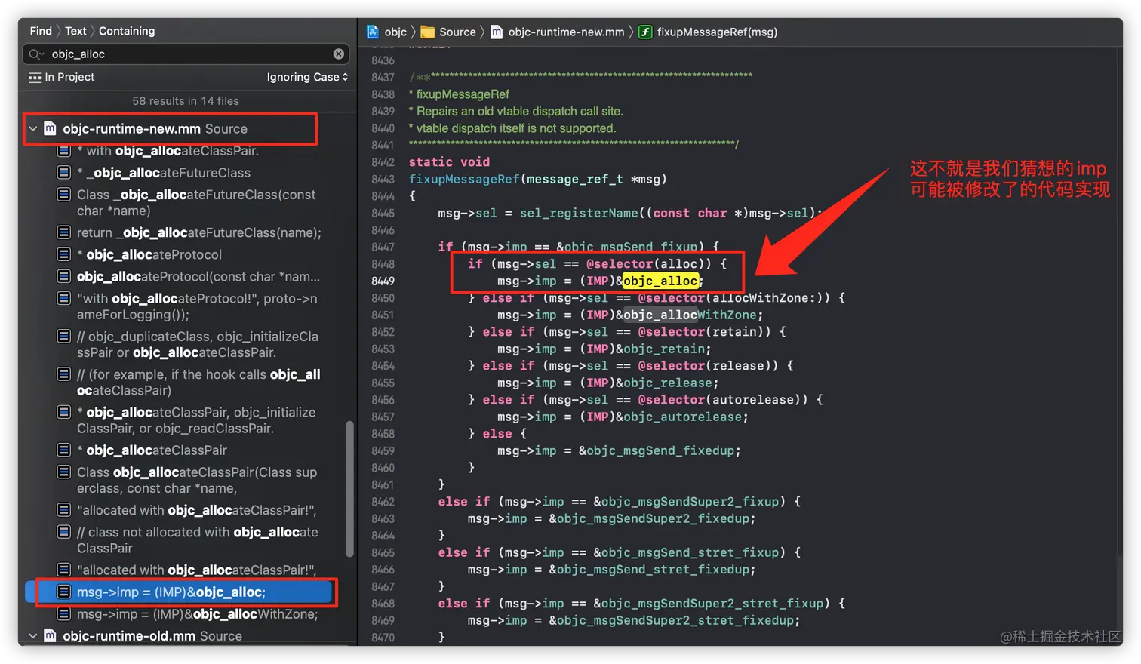
Task: Select result '* objc_allocateProtocol'
Action: point(149,254)
